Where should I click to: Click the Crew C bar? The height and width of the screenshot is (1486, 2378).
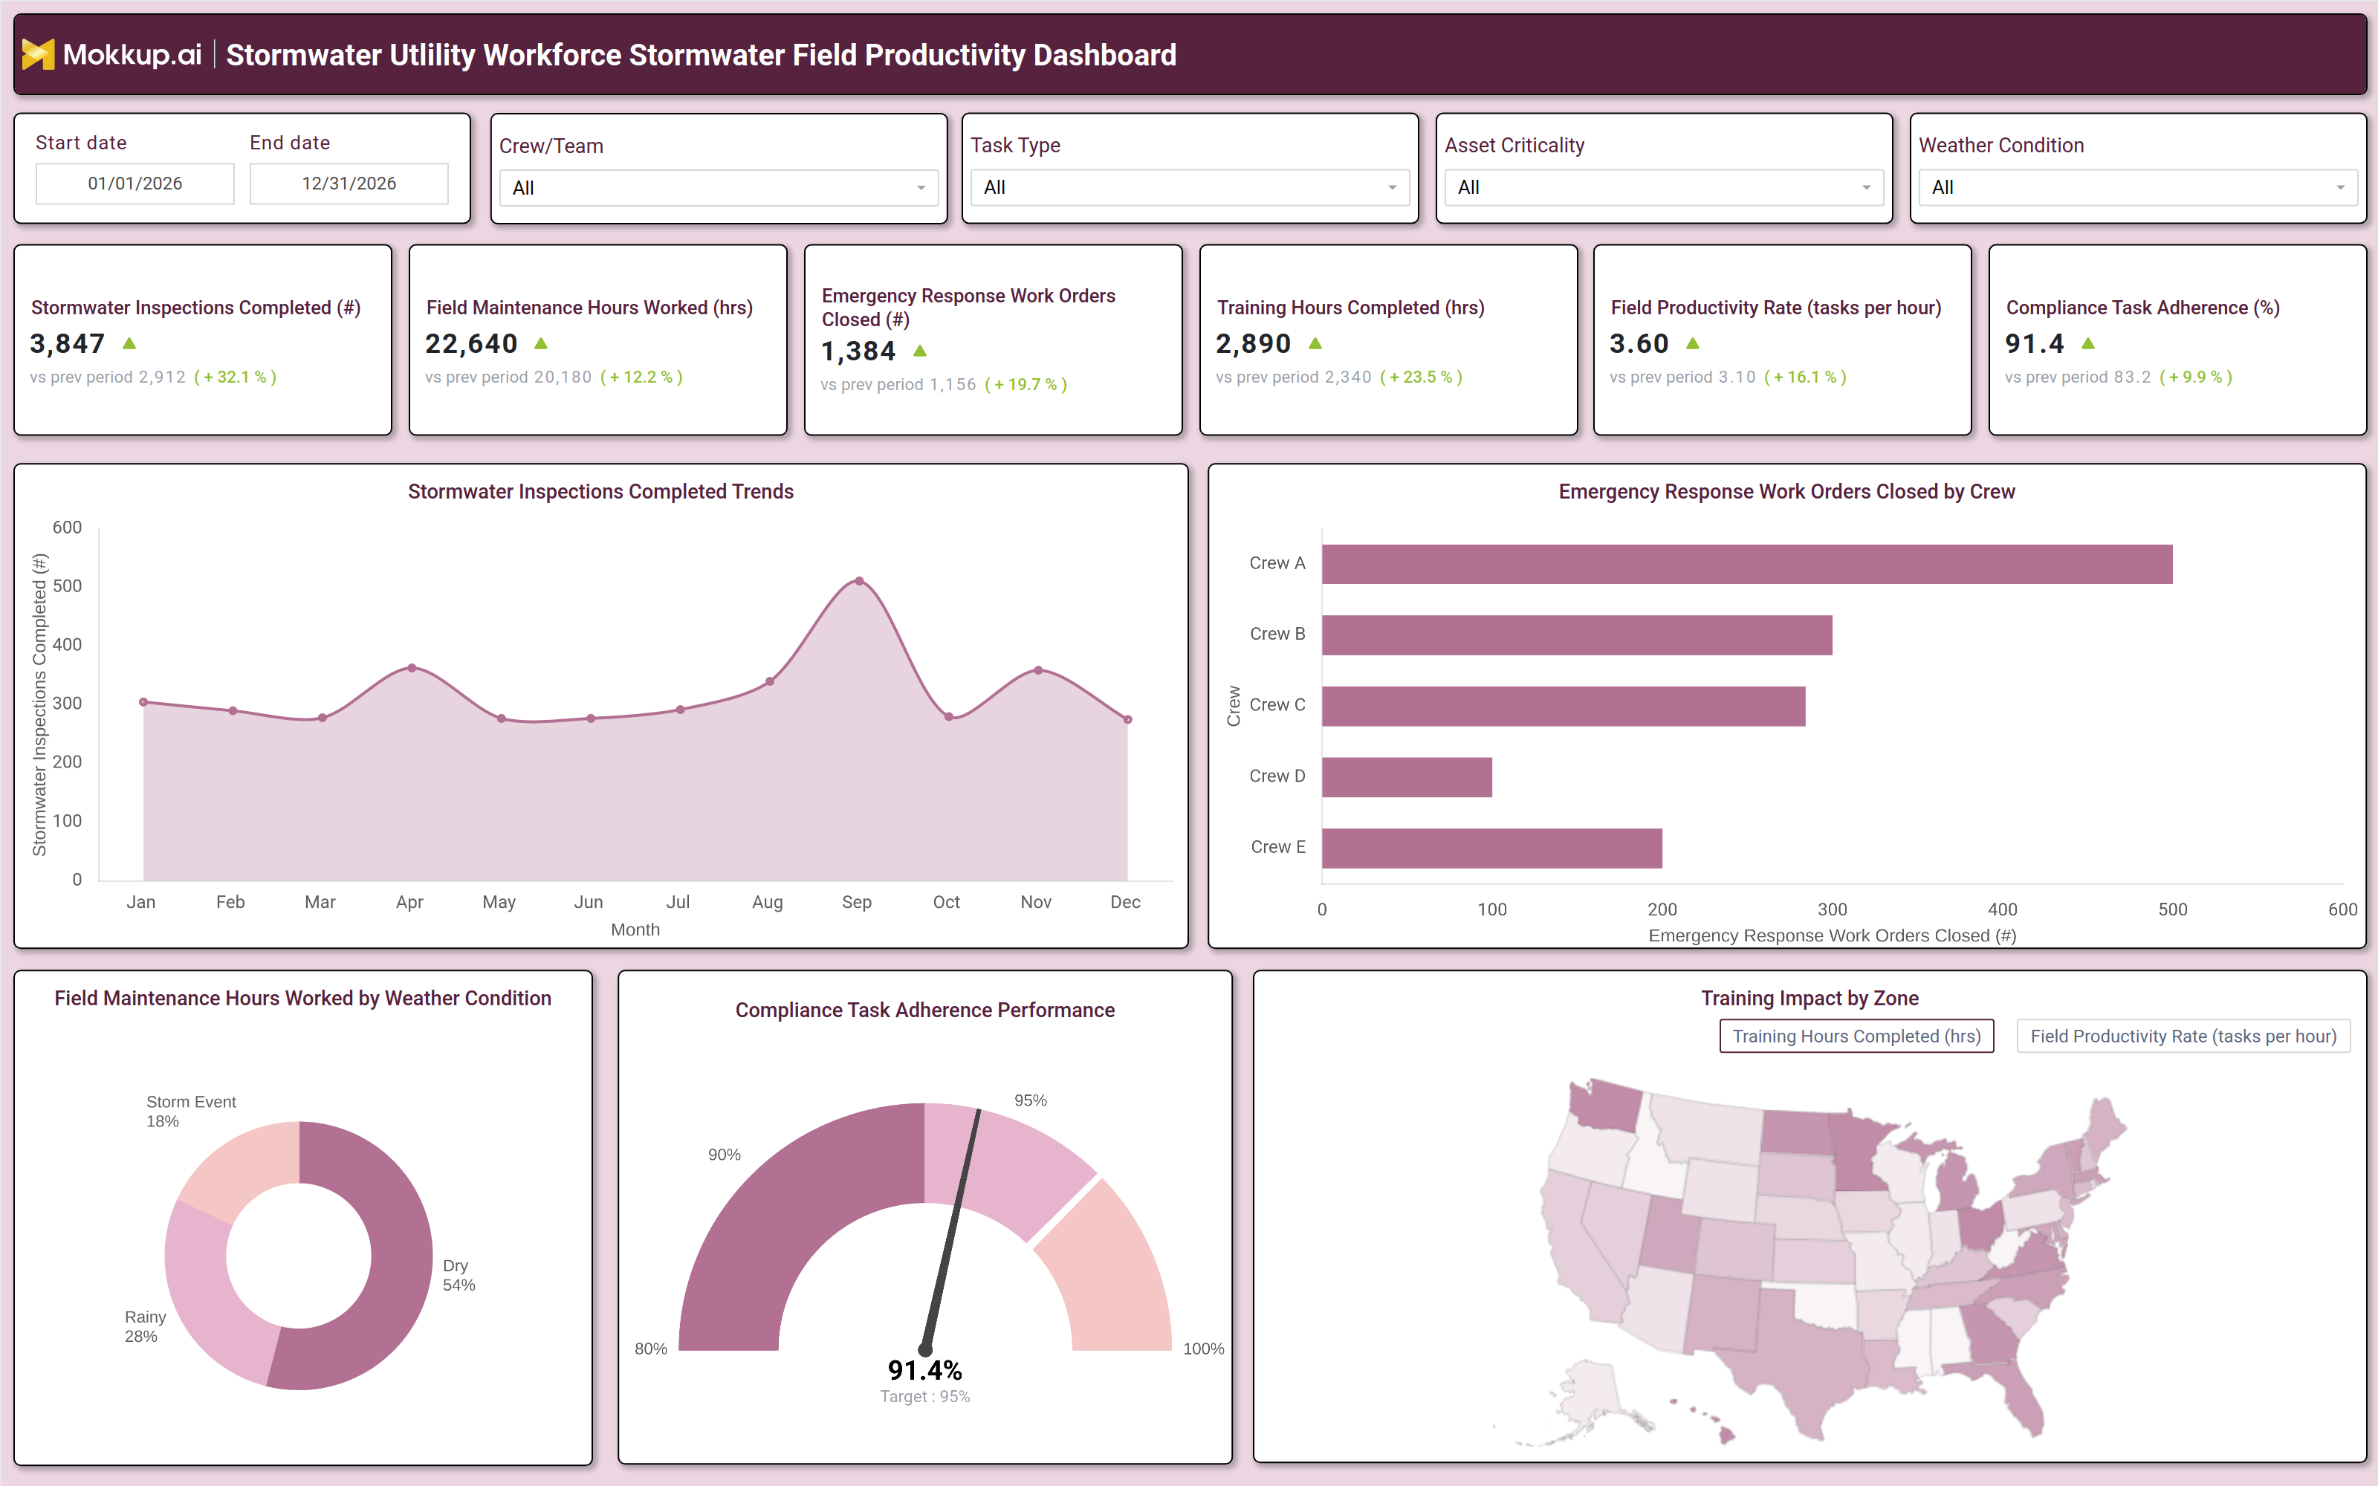coord(1564,706)
